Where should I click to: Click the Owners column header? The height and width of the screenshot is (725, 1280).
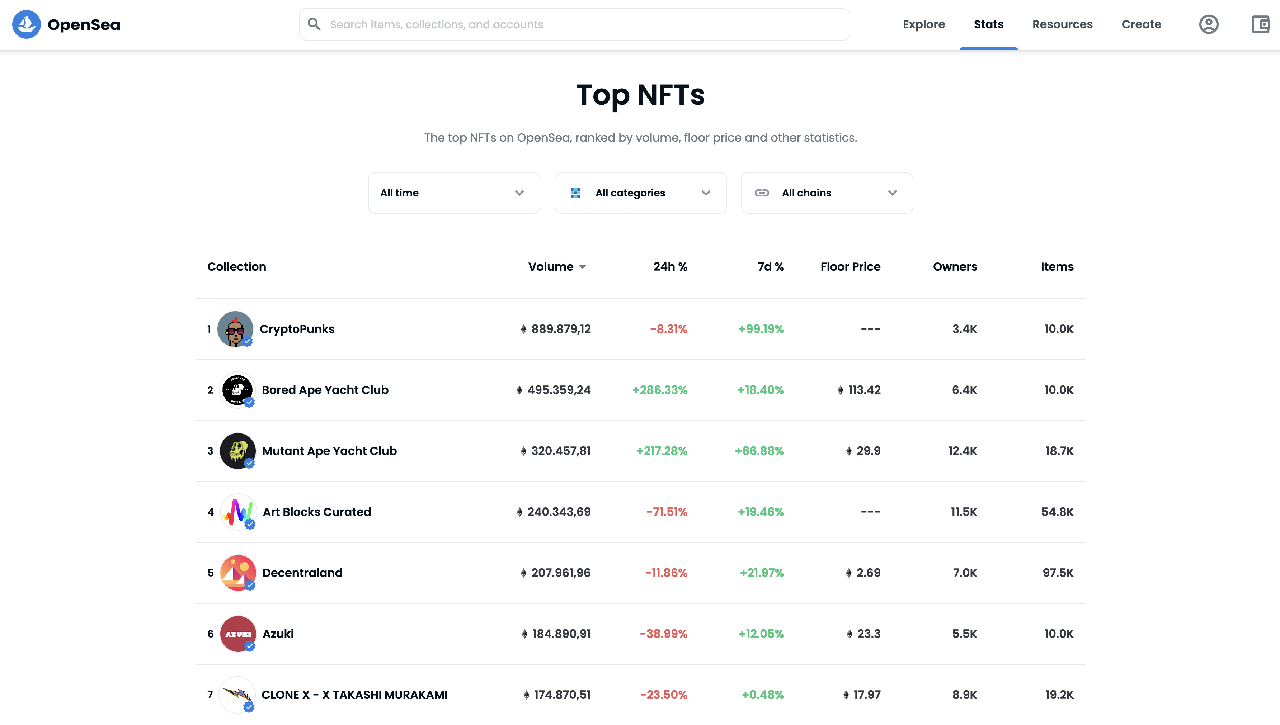955,267
